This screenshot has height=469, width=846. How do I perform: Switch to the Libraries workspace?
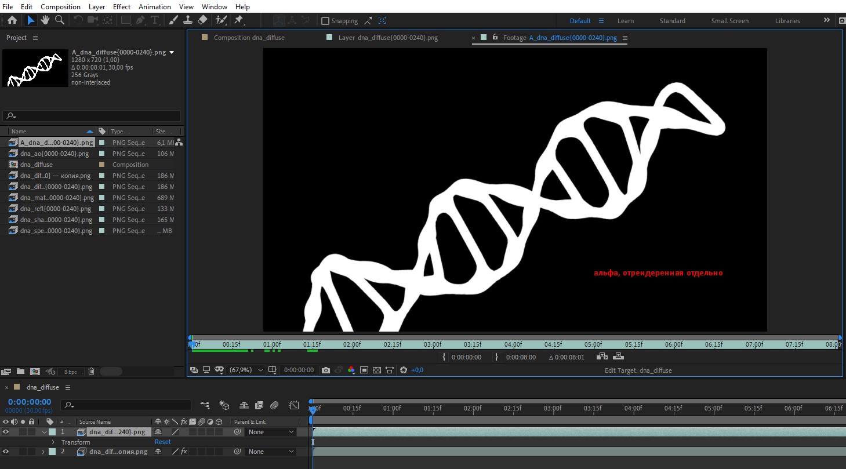(787, 21)
